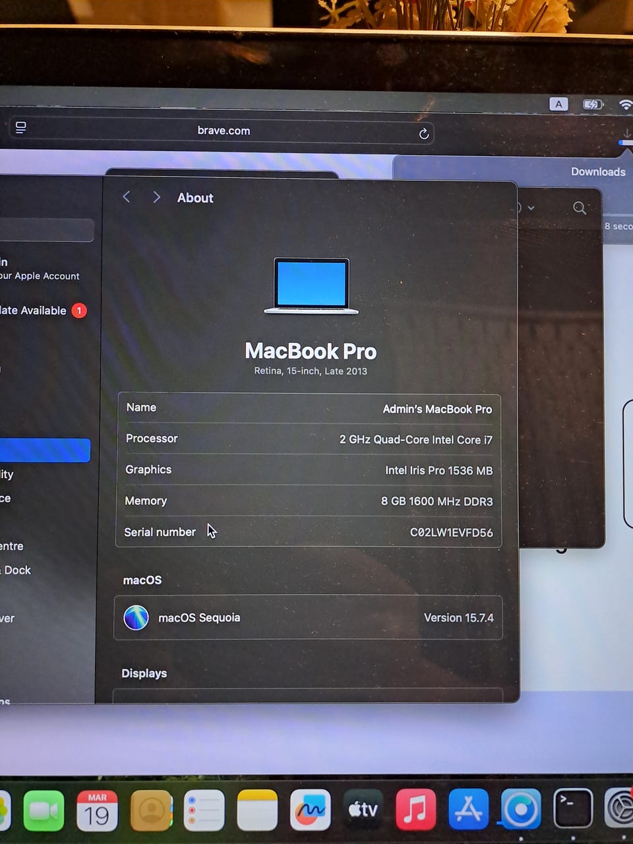Open Calendar showing MAR 19 in Dock

[97, 810]
